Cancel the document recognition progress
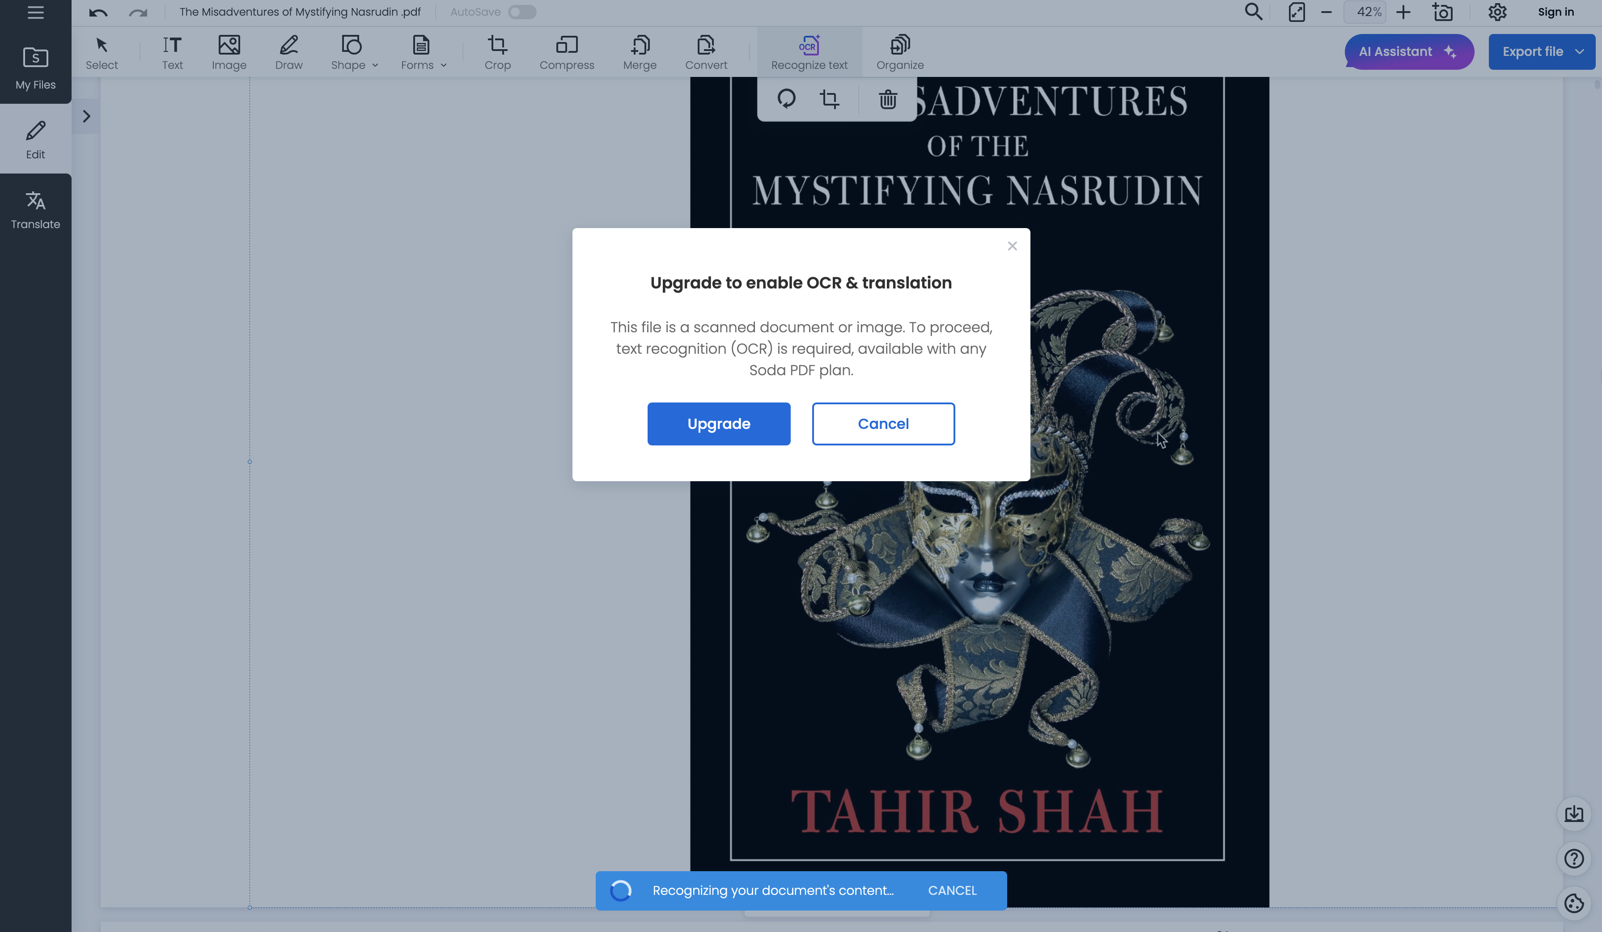The width and height of the screenshot is (1602, 932). click(x=952, y=890)
